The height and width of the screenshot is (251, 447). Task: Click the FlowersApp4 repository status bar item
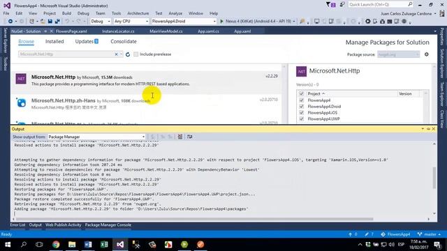pos(395,234)
